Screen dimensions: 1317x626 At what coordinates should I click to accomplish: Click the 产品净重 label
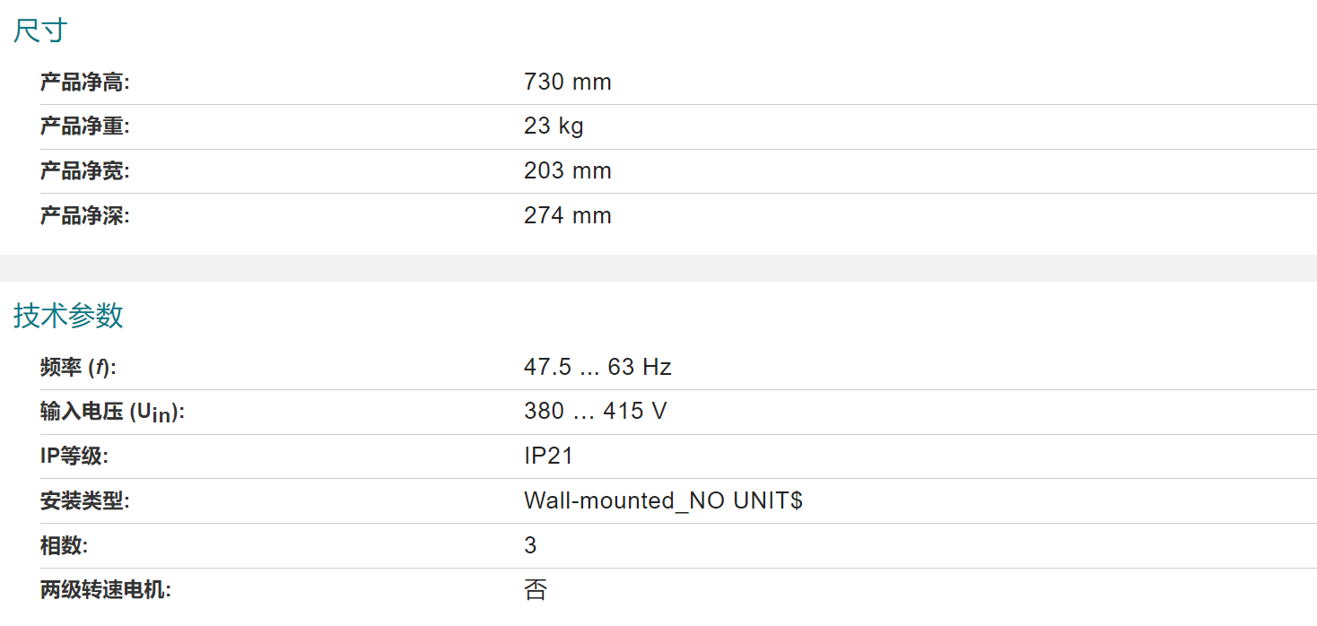tap(85, 126)
